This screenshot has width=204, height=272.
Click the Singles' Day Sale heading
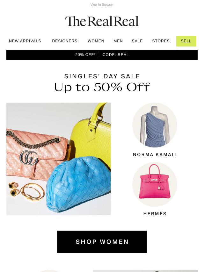tap(102, 76)
